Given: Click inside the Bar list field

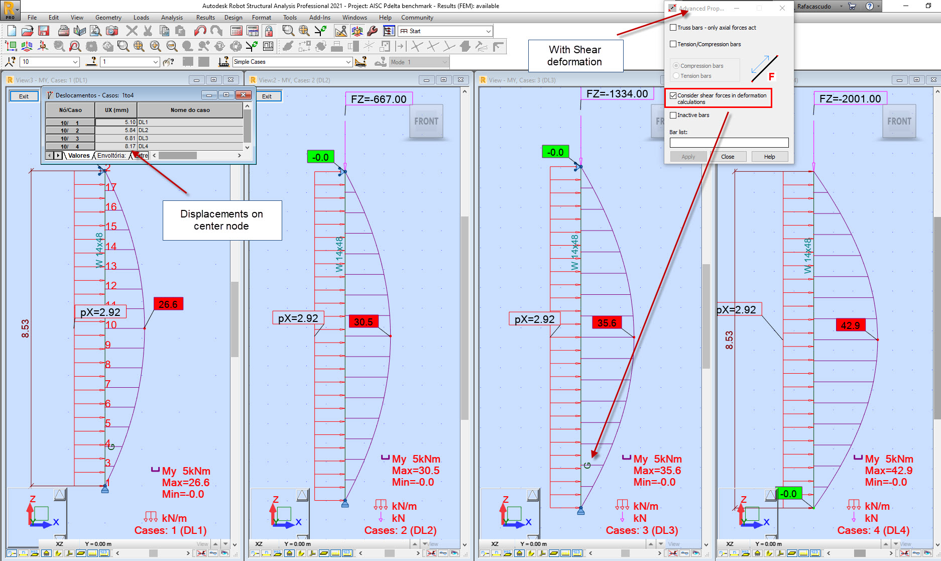Looking at the screenshot, I should 729,143.
